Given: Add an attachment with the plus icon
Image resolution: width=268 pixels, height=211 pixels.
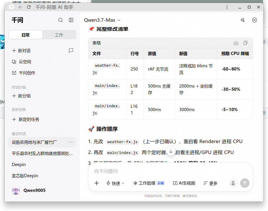Looking at the screenshot, I should [97, 183].
